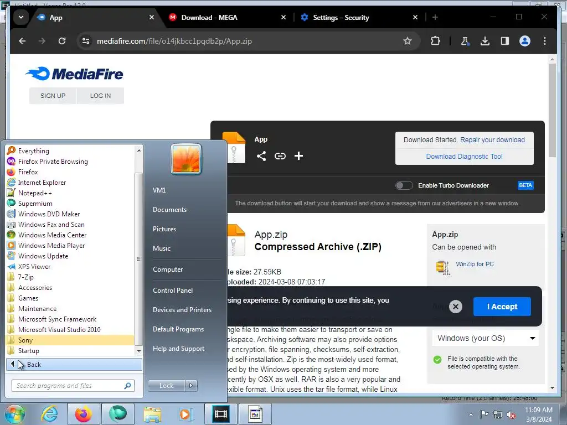Open Windows Explorer folder in taskbar

coord(152,414)
